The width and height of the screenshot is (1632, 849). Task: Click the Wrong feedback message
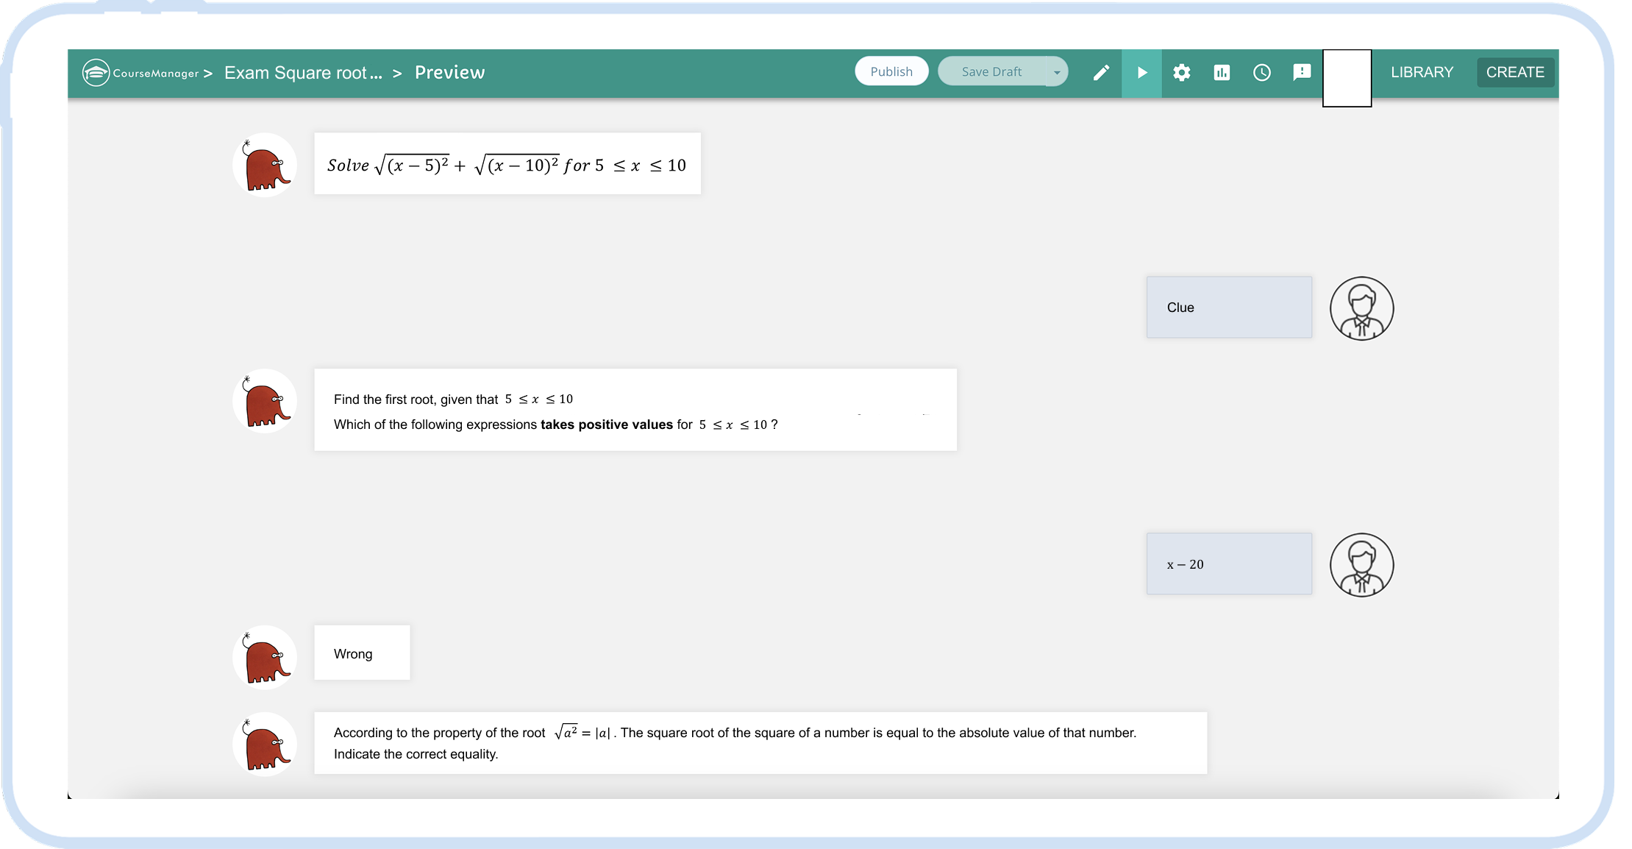pyautogui.click(x=361, y=653)
